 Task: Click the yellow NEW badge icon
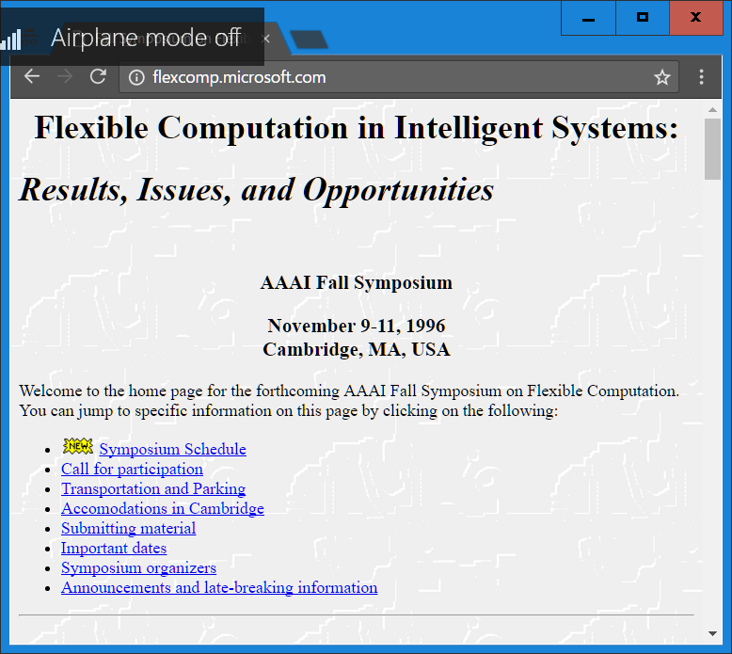pyautogui.click(x=78, y=446)
